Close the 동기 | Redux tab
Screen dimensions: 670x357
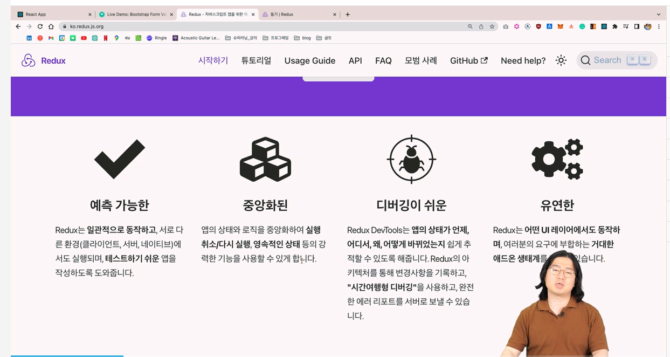[335, 15]
